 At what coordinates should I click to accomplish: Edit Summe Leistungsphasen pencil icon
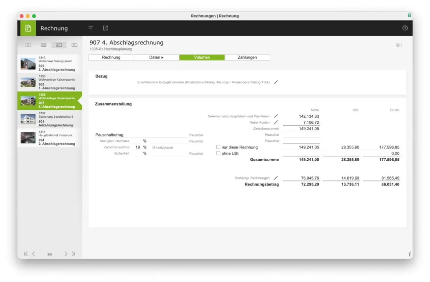pos(276,116)
